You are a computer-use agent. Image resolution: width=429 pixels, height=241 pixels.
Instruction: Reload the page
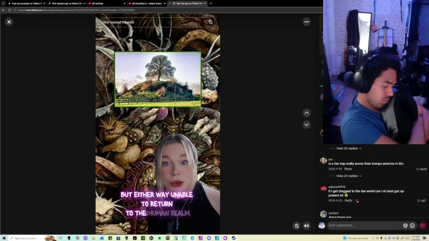click(x=9, y=10)
